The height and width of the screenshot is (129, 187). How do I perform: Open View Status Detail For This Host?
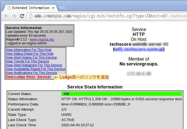pos(29,54)
